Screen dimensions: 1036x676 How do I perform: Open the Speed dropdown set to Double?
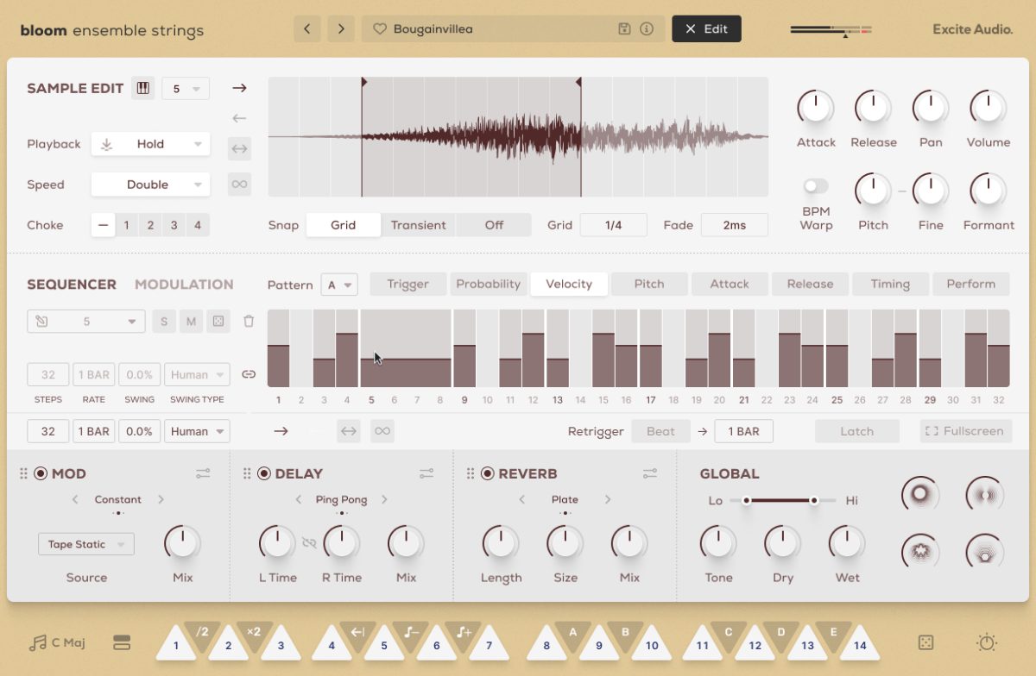coord(150,184)
